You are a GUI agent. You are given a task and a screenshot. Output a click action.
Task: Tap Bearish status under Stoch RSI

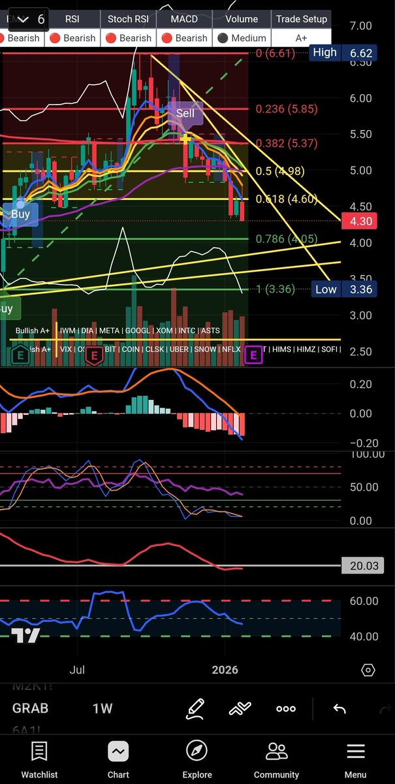128,38
